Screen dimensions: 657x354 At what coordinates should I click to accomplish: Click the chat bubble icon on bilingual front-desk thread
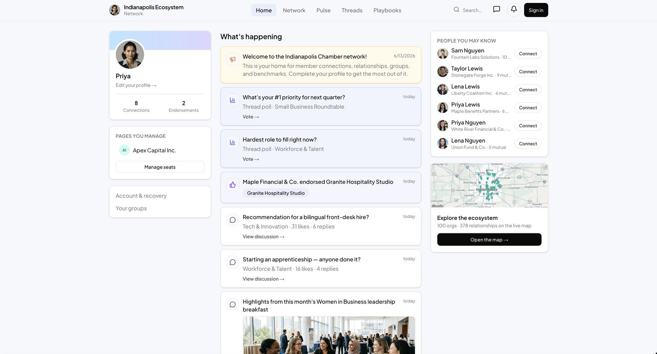tap(232, 220)
